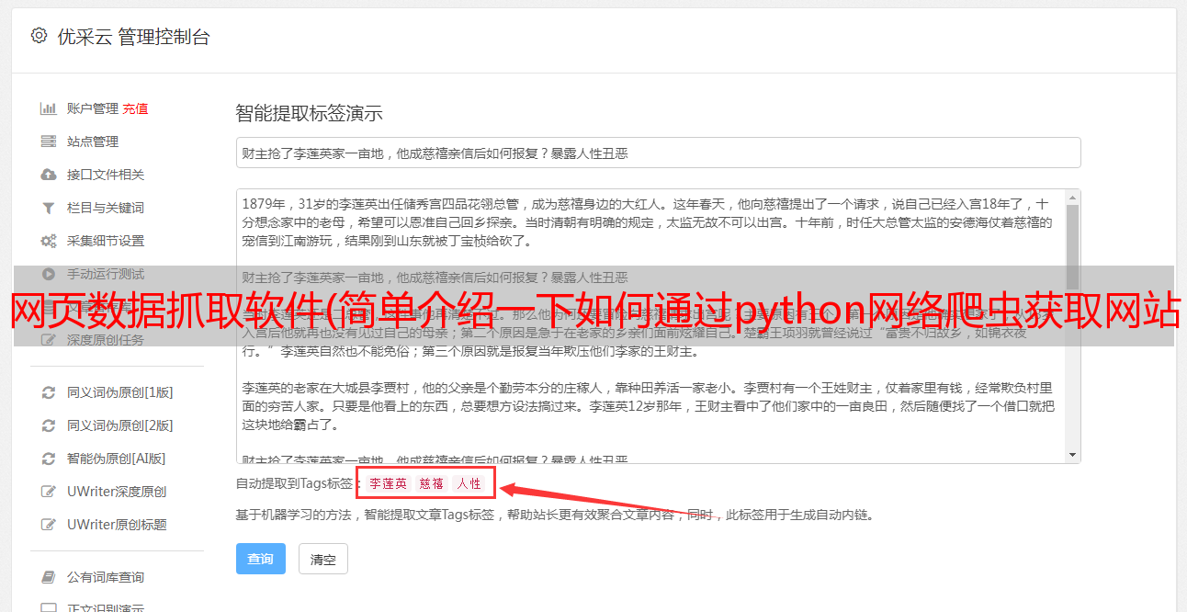The width and height of the screenshot is (1187, 612).
Task: Click the edit icon for UWriter原创标题
Action: (x=49, y=525)
